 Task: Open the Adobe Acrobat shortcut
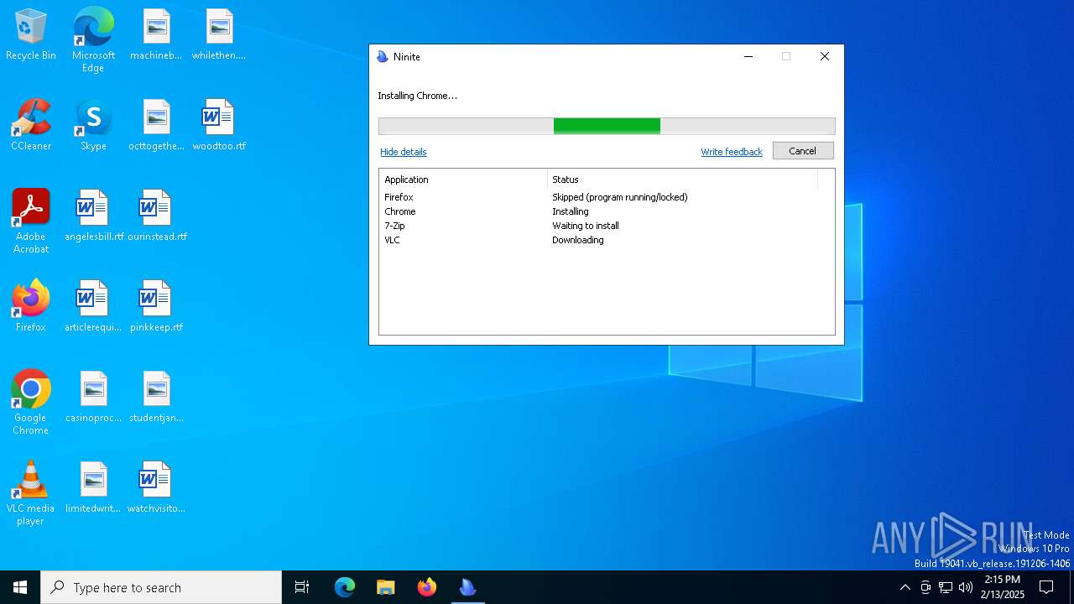31,221
